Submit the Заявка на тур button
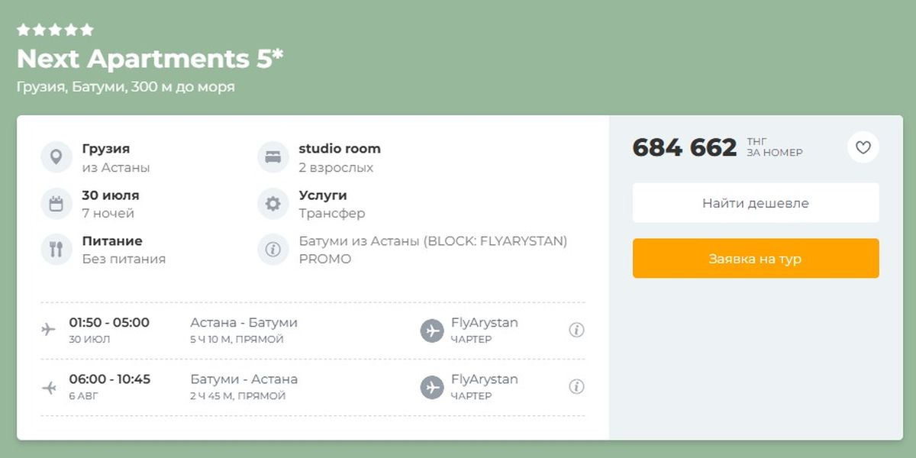The width and height of the screenshot is (916, 458). click(x=756, y=259)
